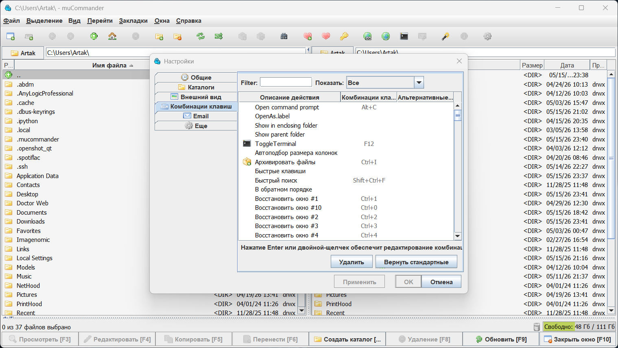Screen dimensions: 618x348
Task: Click the Отмена button in settings
Action: (441, 282)
